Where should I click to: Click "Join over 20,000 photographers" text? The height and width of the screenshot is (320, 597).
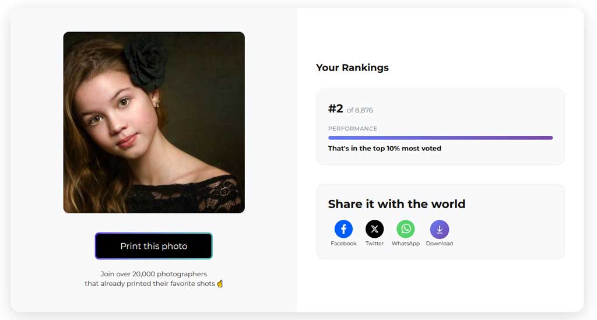pyautogui.click(x=153, y=274)
